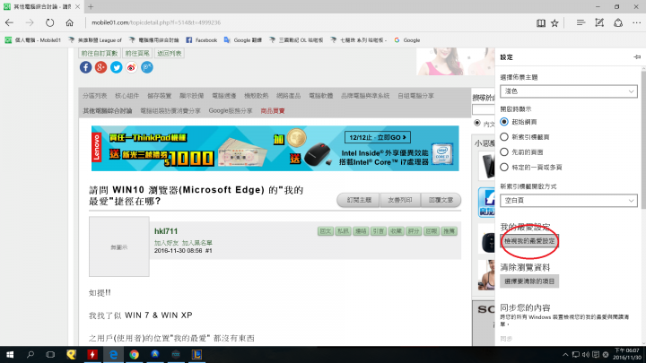
Task: Click the 引言 green post button
Action: (379, 231)
